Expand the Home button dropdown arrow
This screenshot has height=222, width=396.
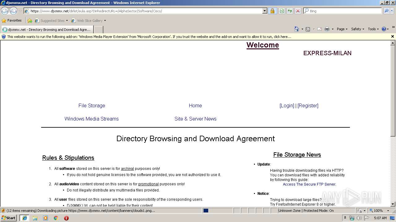point(302,29)
